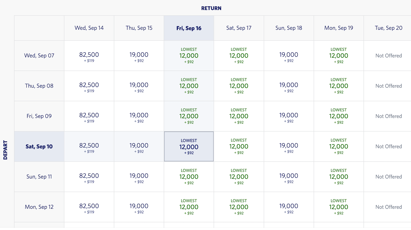Choose the lowest fare departing Sep 12 returning Sep 19
This screenshot has height=230, width=411.
(x=339, y=207)
